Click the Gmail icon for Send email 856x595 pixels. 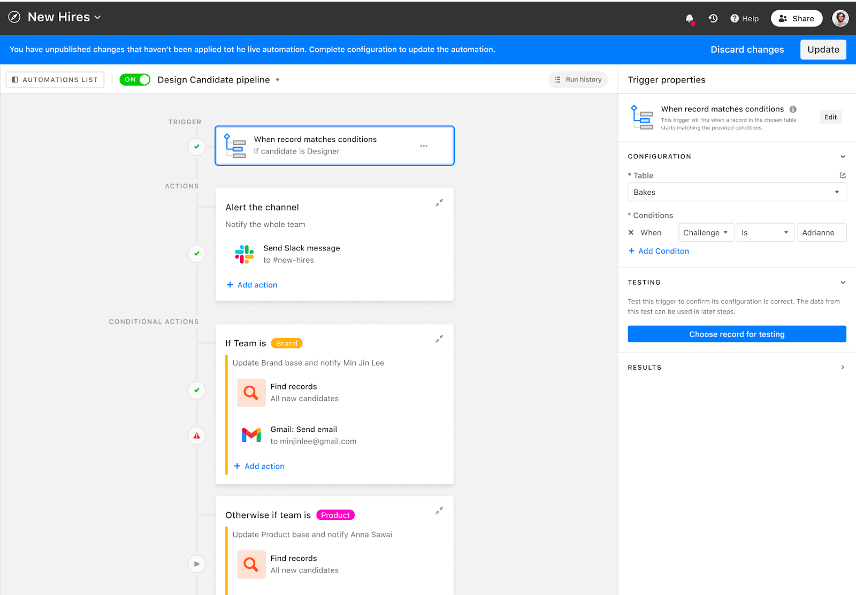click(x=251, y=435)
